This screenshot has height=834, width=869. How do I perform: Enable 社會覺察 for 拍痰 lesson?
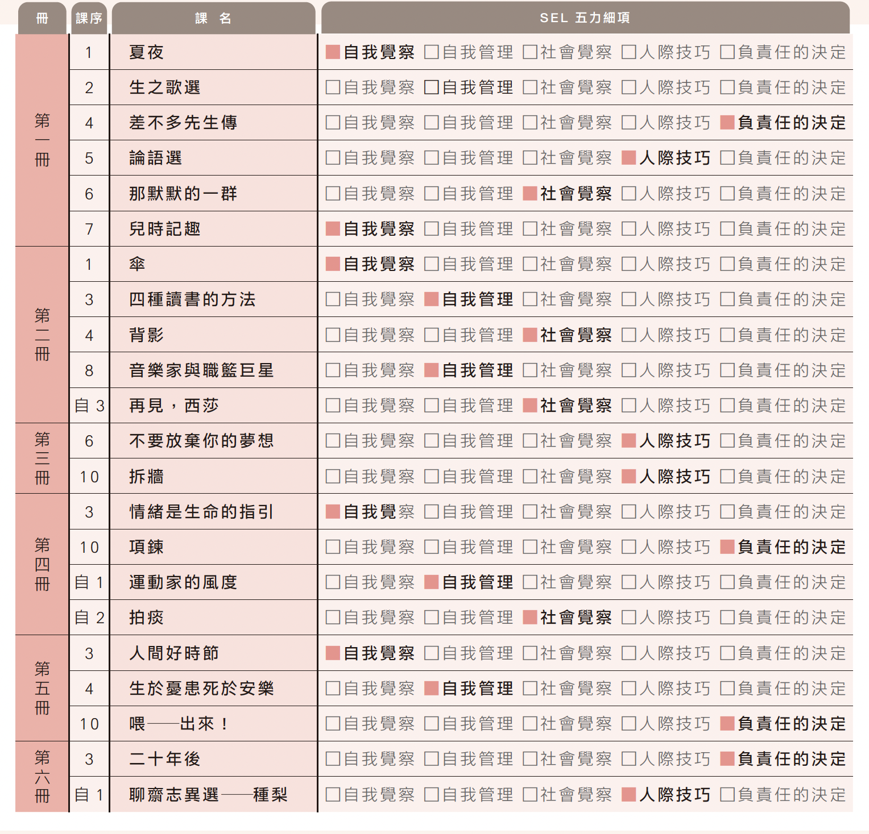coord(529,616)
